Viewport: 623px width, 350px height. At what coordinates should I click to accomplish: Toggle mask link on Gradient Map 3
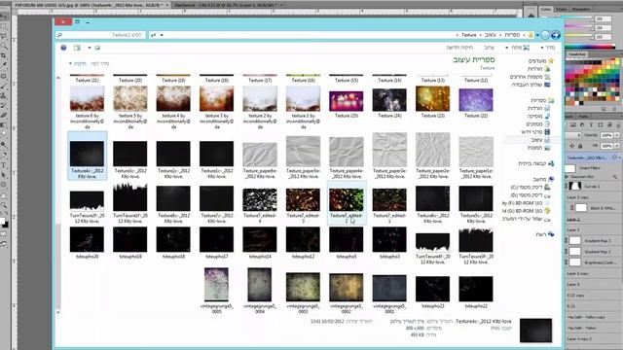(567, 240)
